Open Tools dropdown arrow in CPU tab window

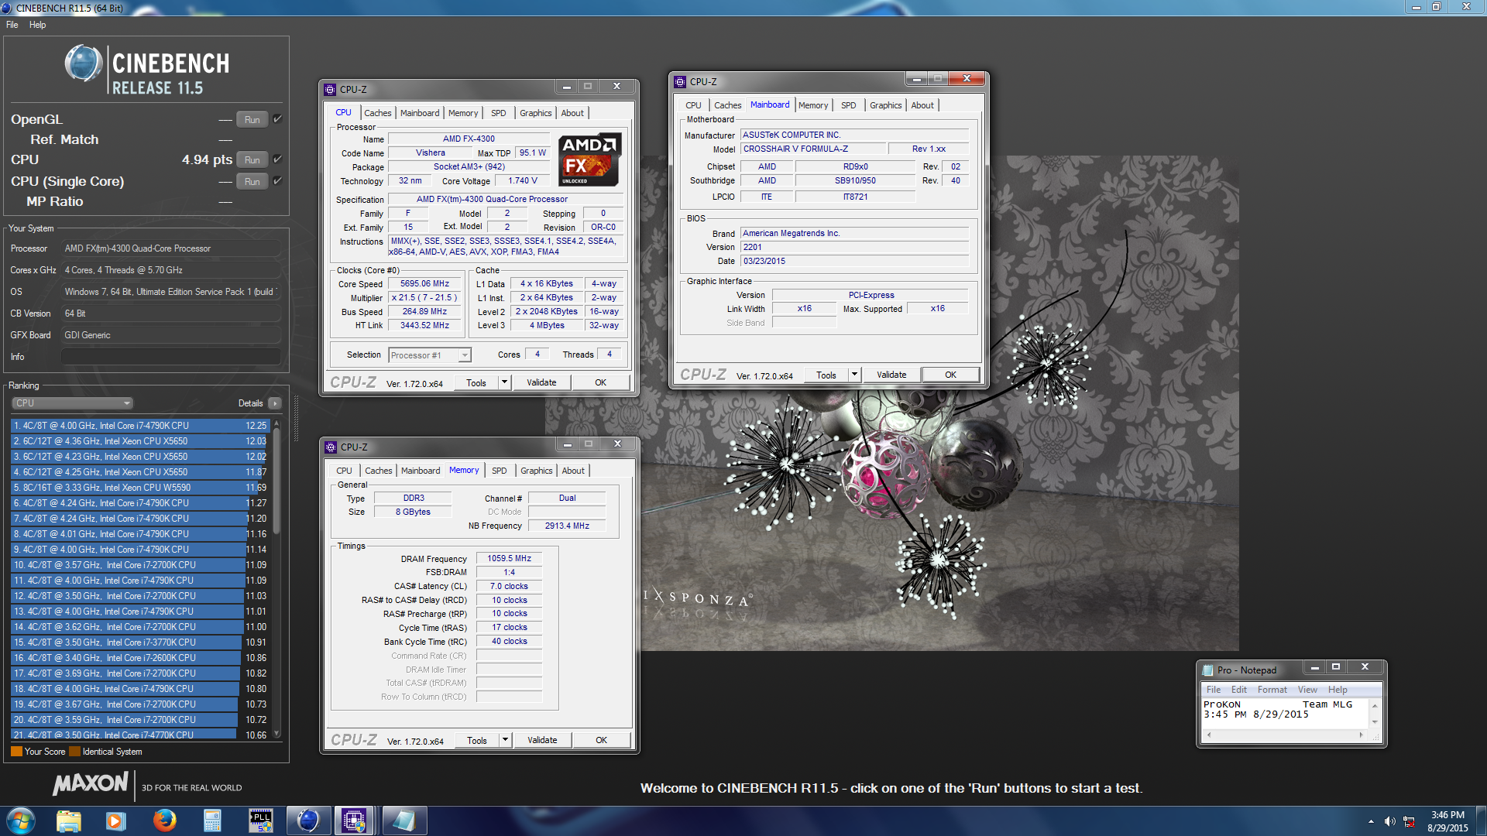click(504, 382)
